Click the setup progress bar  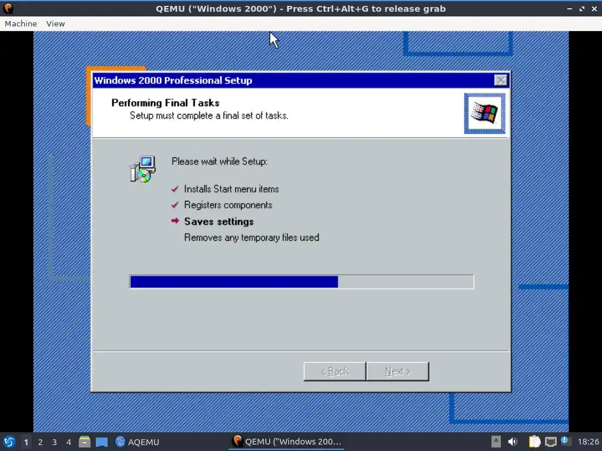tap(302, 281)
